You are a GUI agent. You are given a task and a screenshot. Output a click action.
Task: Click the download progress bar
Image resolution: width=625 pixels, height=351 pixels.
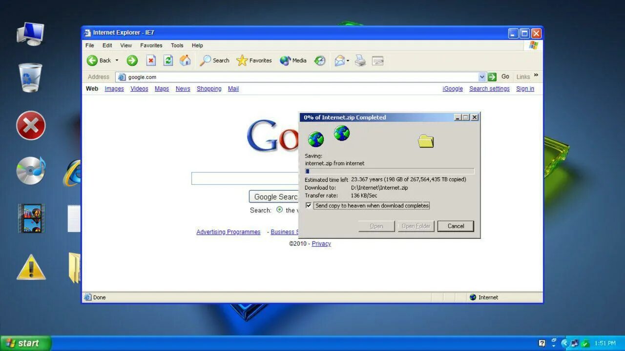389,171
